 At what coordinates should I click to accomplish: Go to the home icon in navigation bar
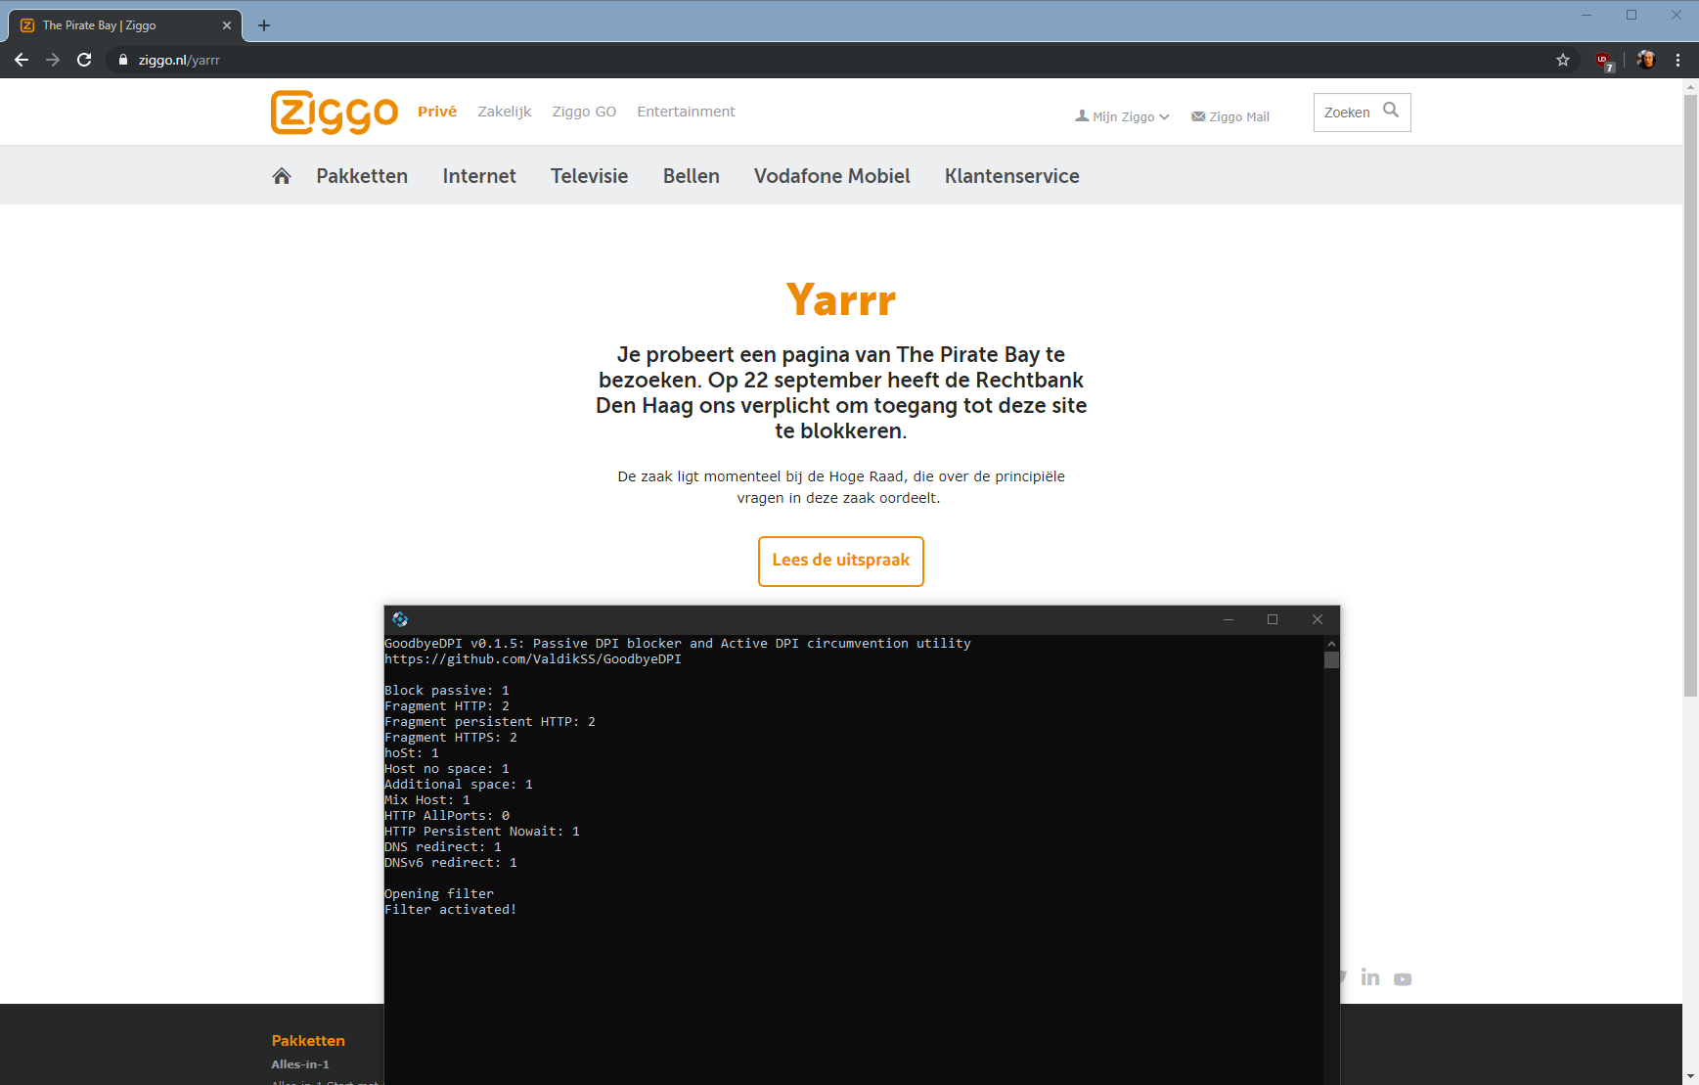(282, 176)
